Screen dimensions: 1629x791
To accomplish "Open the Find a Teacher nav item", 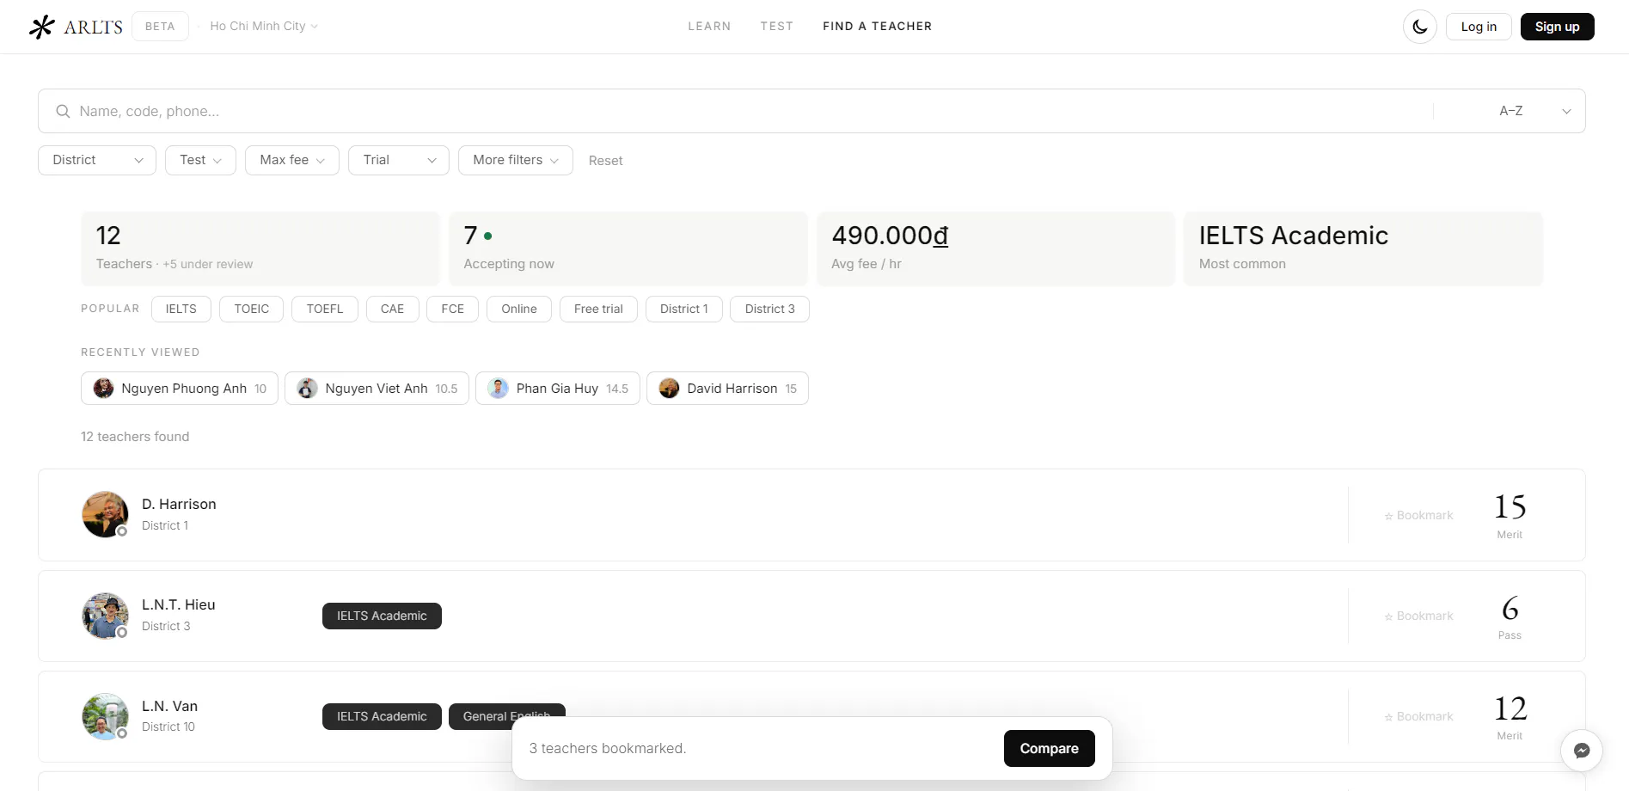I will (877, 26).
